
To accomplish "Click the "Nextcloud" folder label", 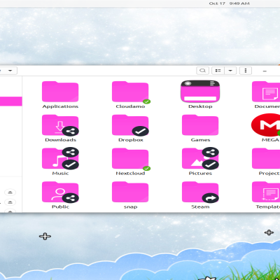I will click(130, 174).
